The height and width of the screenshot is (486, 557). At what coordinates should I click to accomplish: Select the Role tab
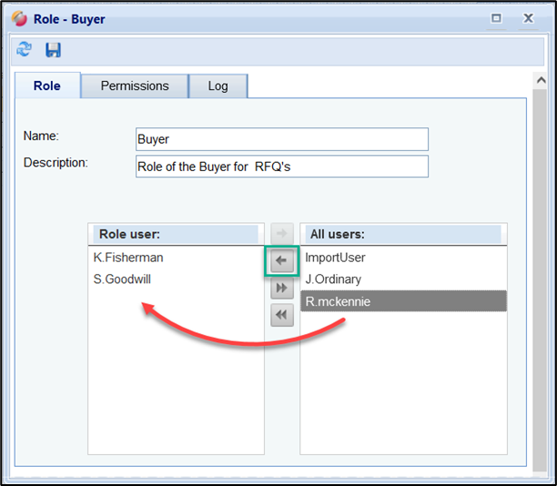47,86
